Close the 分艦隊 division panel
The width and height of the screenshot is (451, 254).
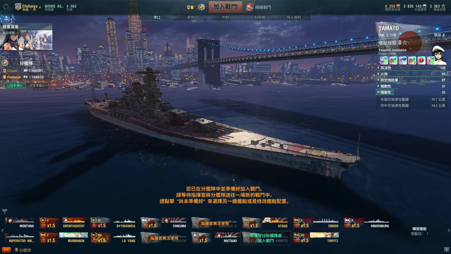49,63
